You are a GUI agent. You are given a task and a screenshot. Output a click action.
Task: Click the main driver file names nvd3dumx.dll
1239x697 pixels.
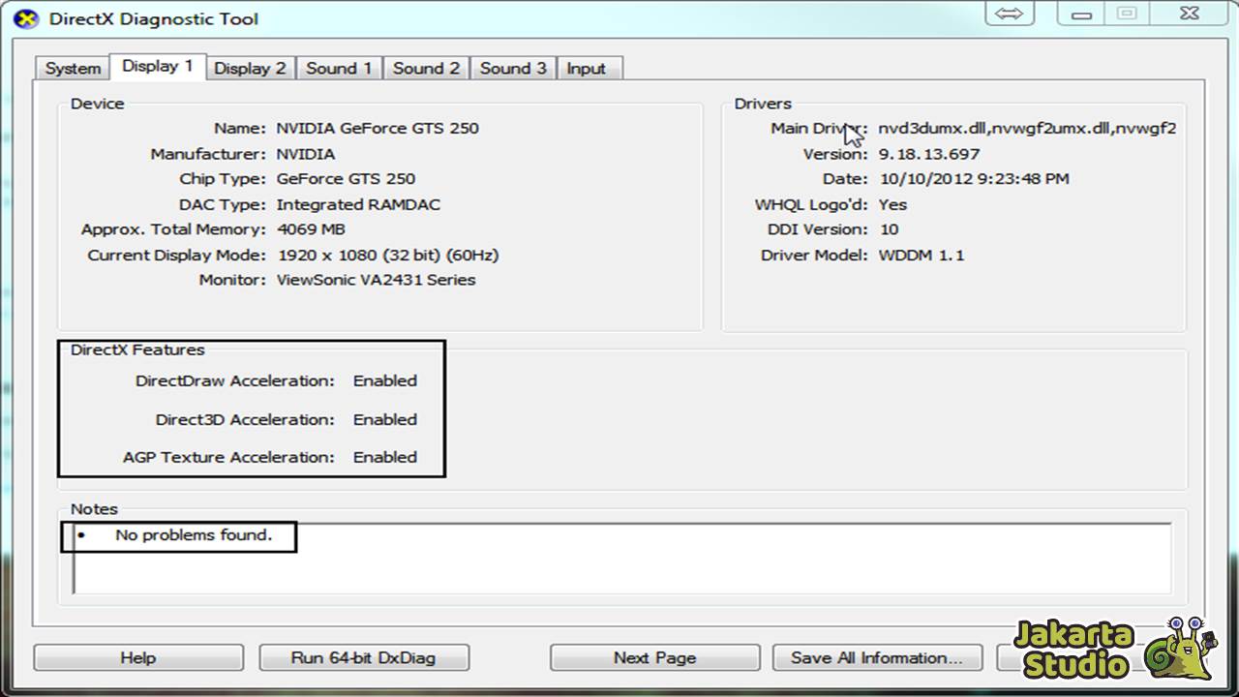click(1027, 128)
